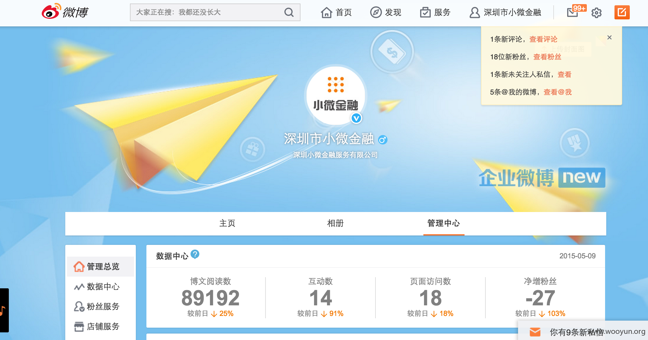The image size is (648, 340).
Task: Open 深圳市小微金融 account in navbar
Action: [505, 12]
